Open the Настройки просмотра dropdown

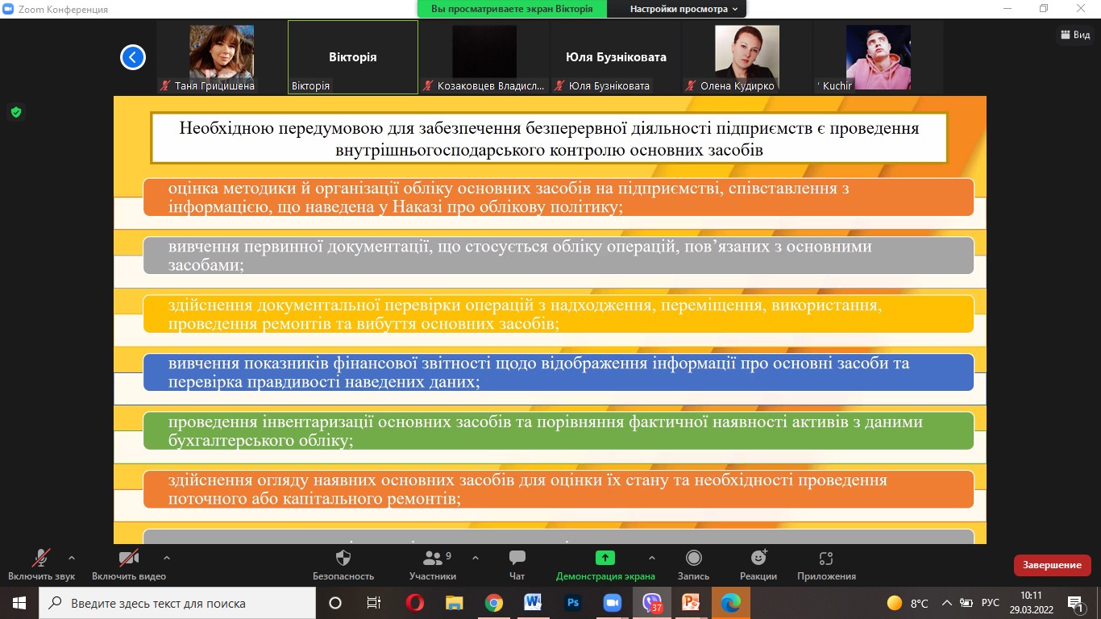[x=683, y=9]
